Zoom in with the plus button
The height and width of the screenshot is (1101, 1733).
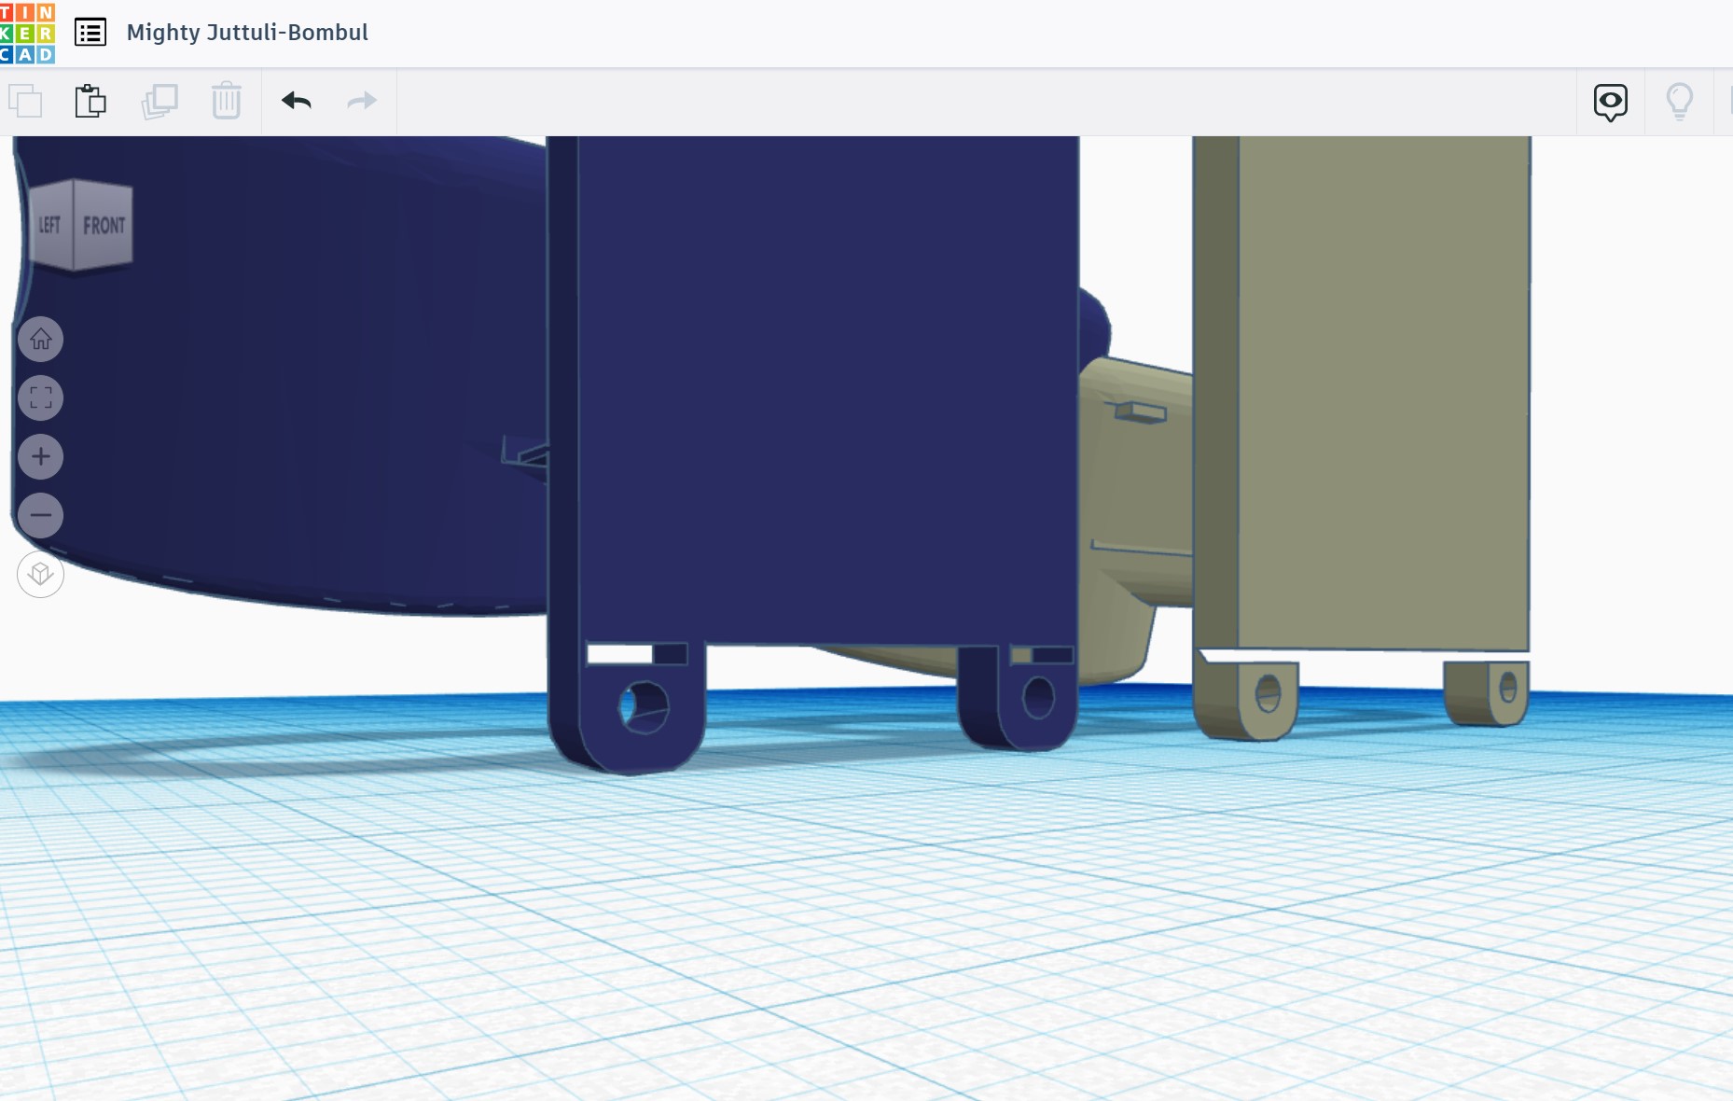pyautogui.click(x=41, y=456)
